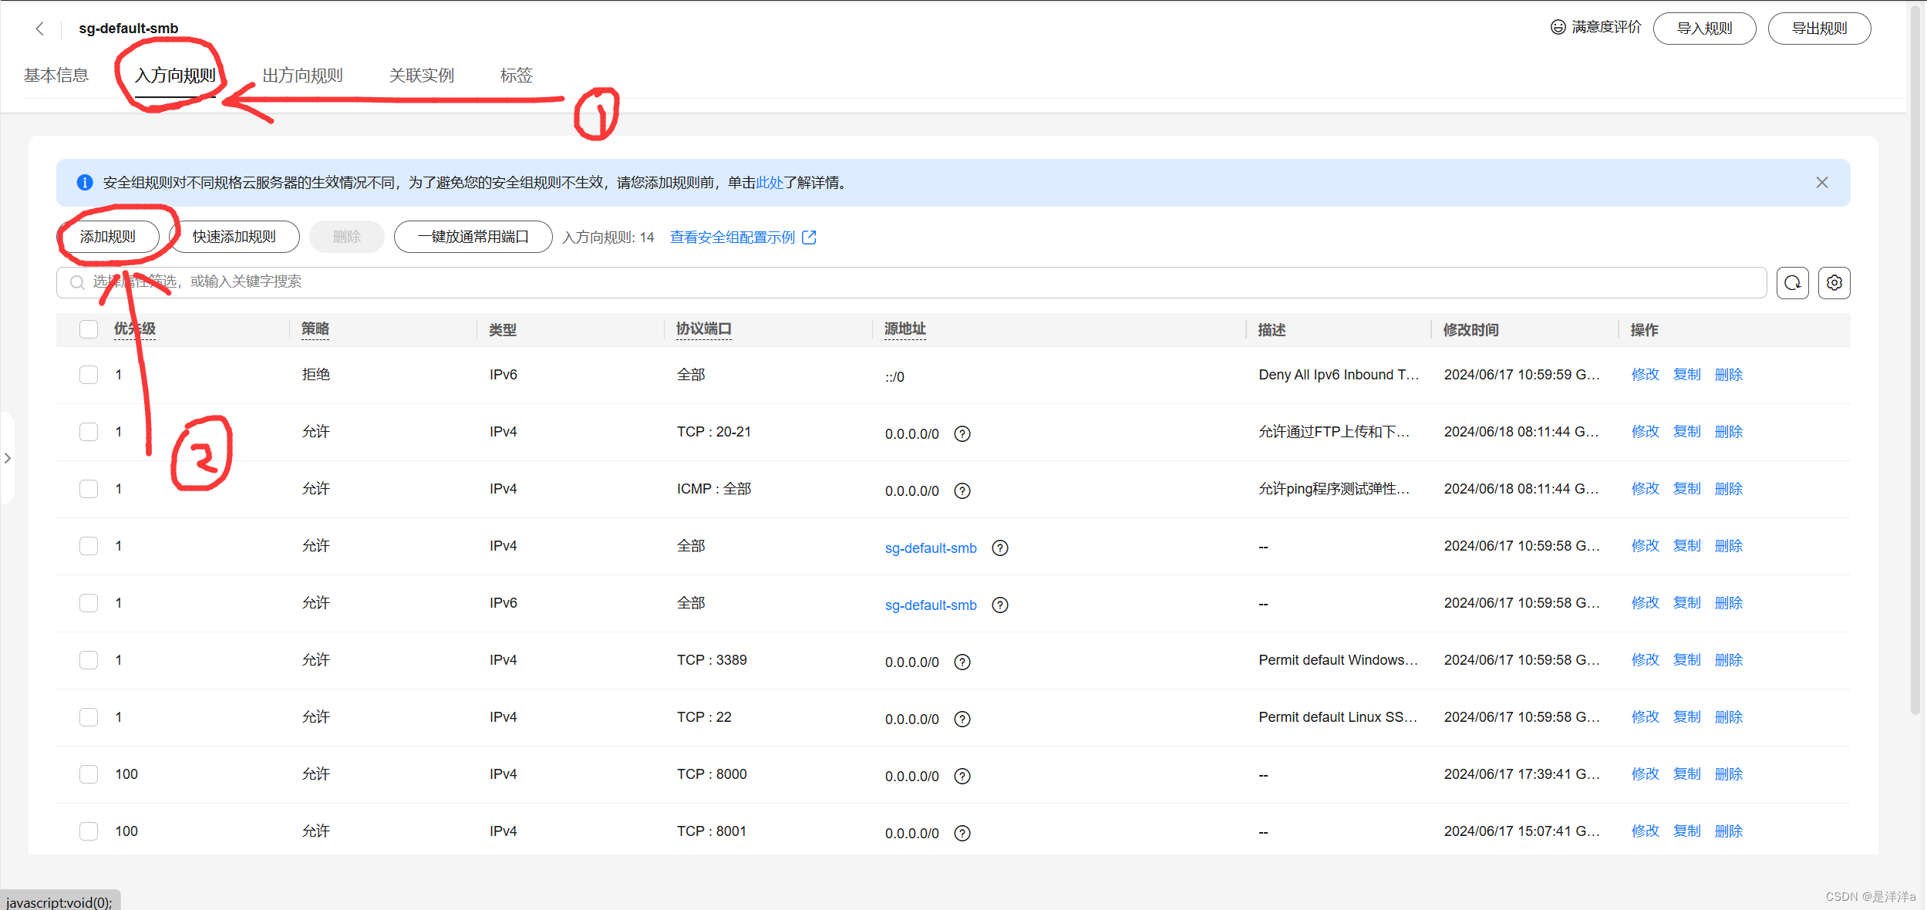
Task: Click help icon beside TCP 20-21 source address
Action: coord(962,433)
